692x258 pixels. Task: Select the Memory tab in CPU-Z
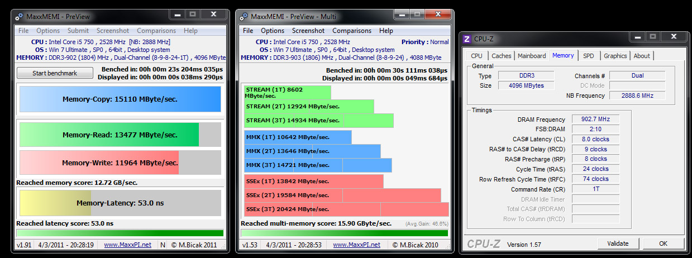(x=563, y=55)
